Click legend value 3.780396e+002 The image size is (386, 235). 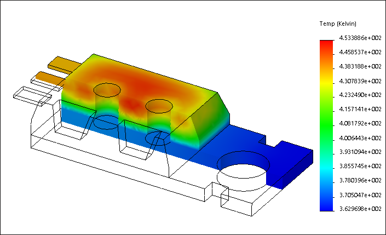pyautogui.click(x=360, y=181)
